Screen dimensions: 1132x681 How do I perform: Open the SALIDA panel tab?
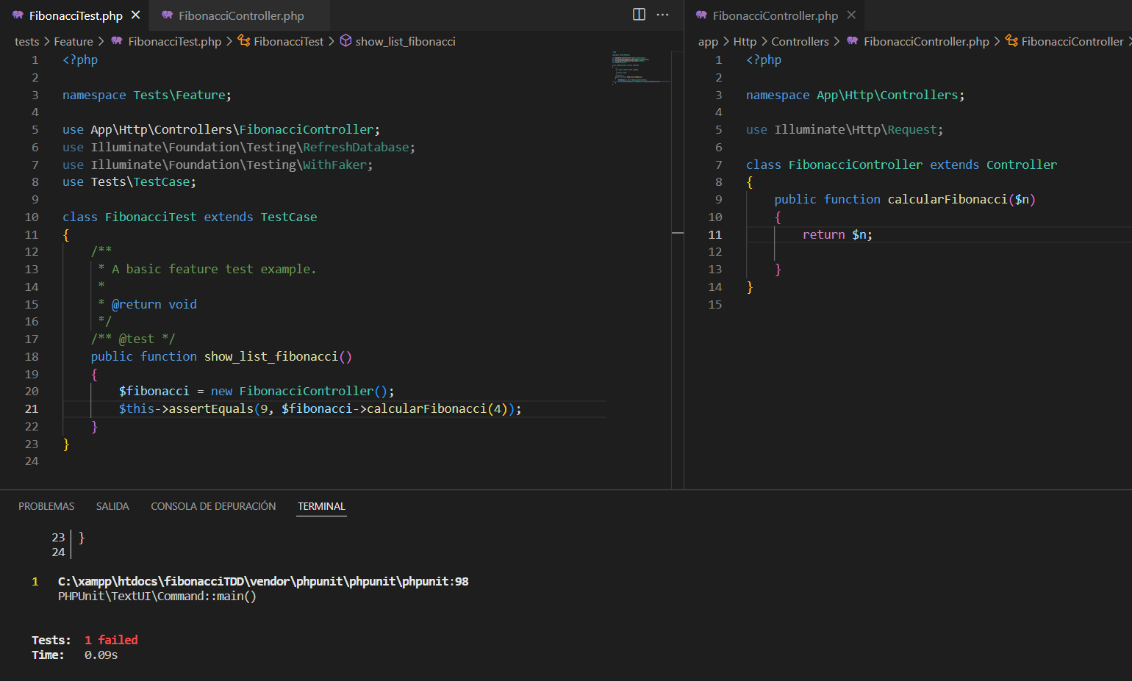pos(112,506)
